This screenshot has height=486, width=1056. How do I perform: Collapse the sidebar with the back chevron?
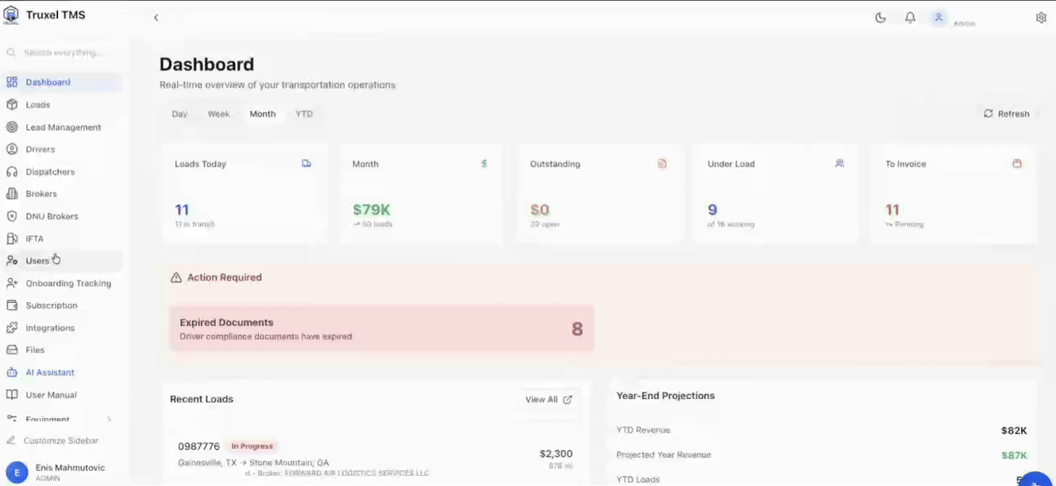[x=156, y=17]
